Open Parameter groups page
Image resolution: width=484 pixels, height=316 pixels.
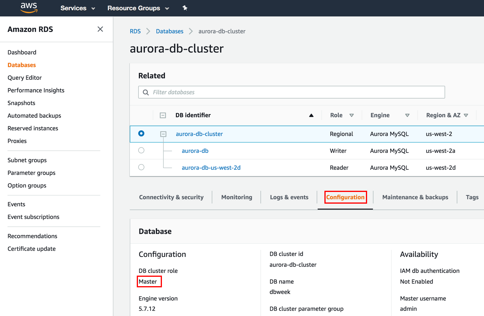click(x=32, y=173)
